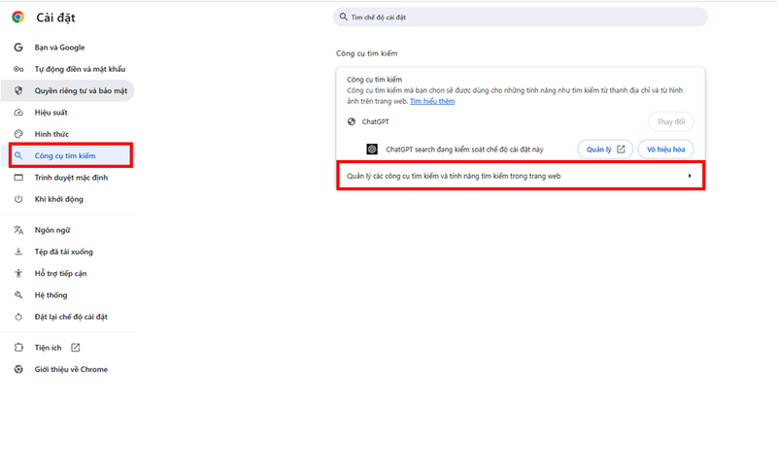
Task: Click the download icon for Tệp đã tải xuống
Action: tap(18, 252)
